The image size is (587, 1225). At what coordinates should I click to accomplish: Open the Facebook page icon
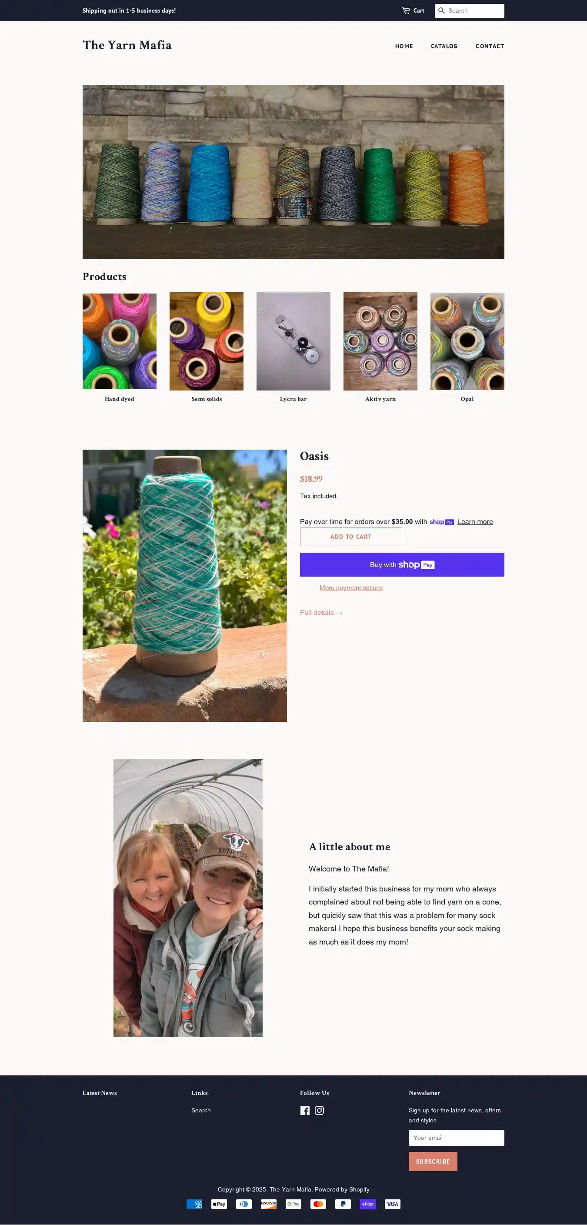tap(305, 1110)
